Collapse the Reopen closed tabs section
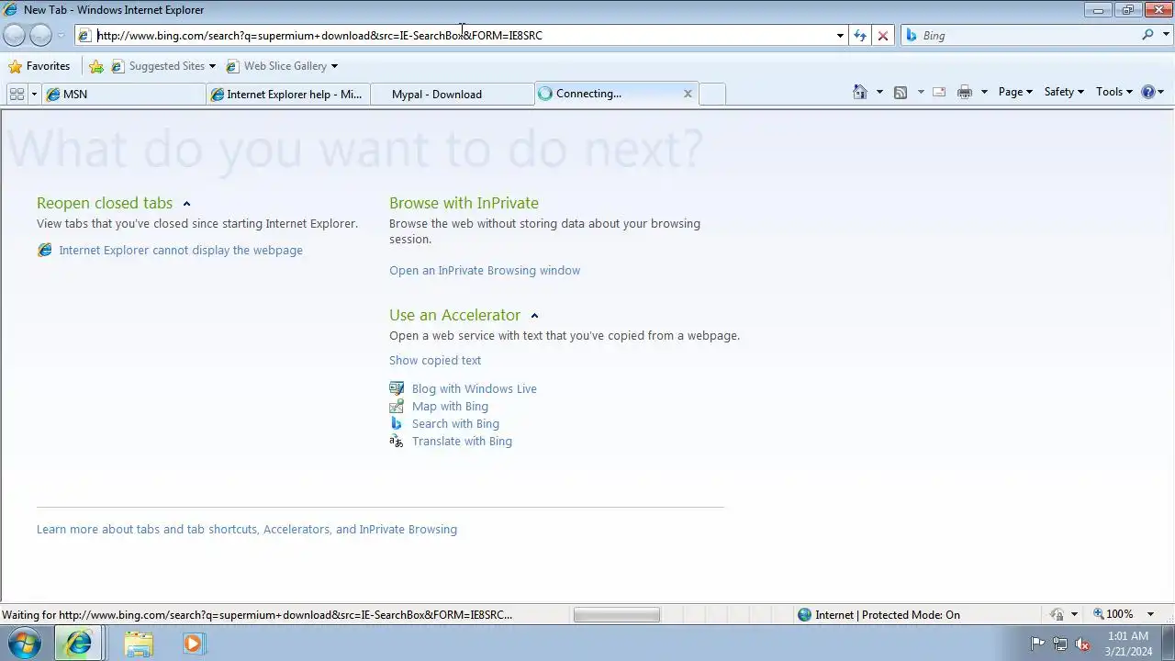This screenshot has width=1175, height=661. (x=186, y=204)
